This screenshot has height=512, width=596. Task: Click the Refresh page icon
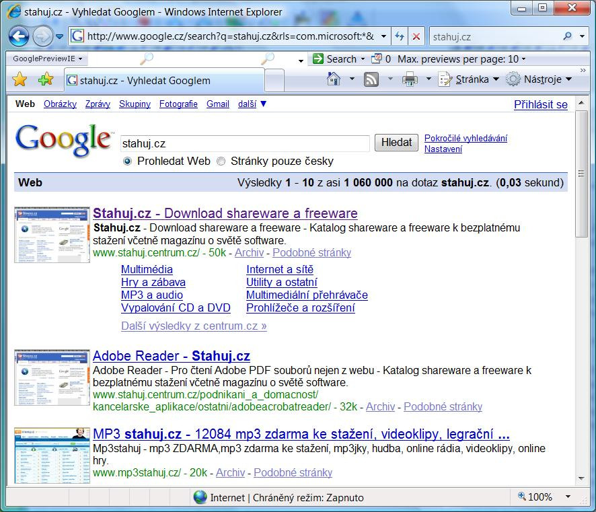(399, 36)
